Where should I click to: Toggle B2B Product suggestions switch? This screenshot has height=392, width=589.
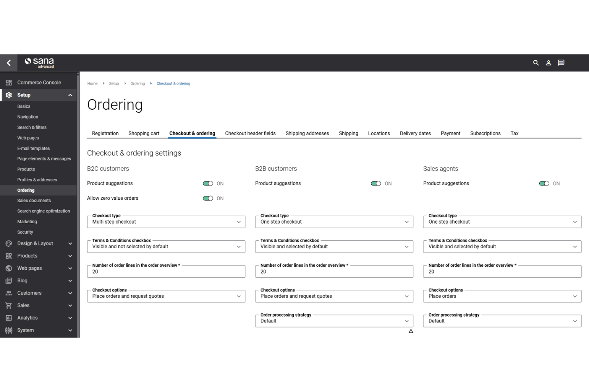coord(376,183)
